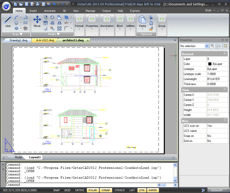230x193 pixels.
Task: Toggle OSNAP in status bar
Action: pos(106,190)
